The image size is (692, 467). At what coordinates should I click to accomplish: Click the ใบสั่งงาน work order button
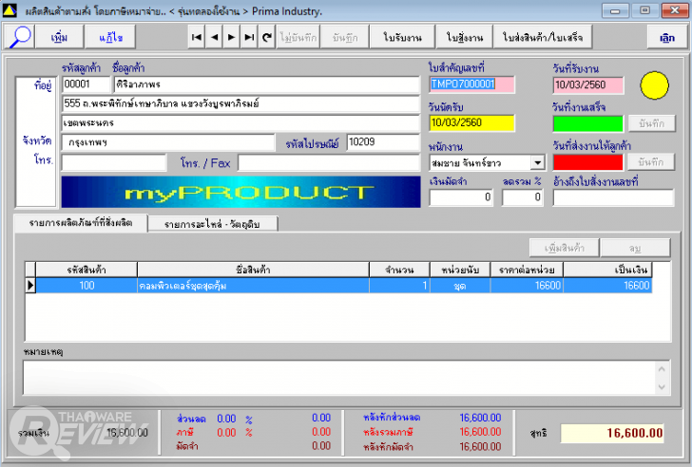(x=465, y=37)
